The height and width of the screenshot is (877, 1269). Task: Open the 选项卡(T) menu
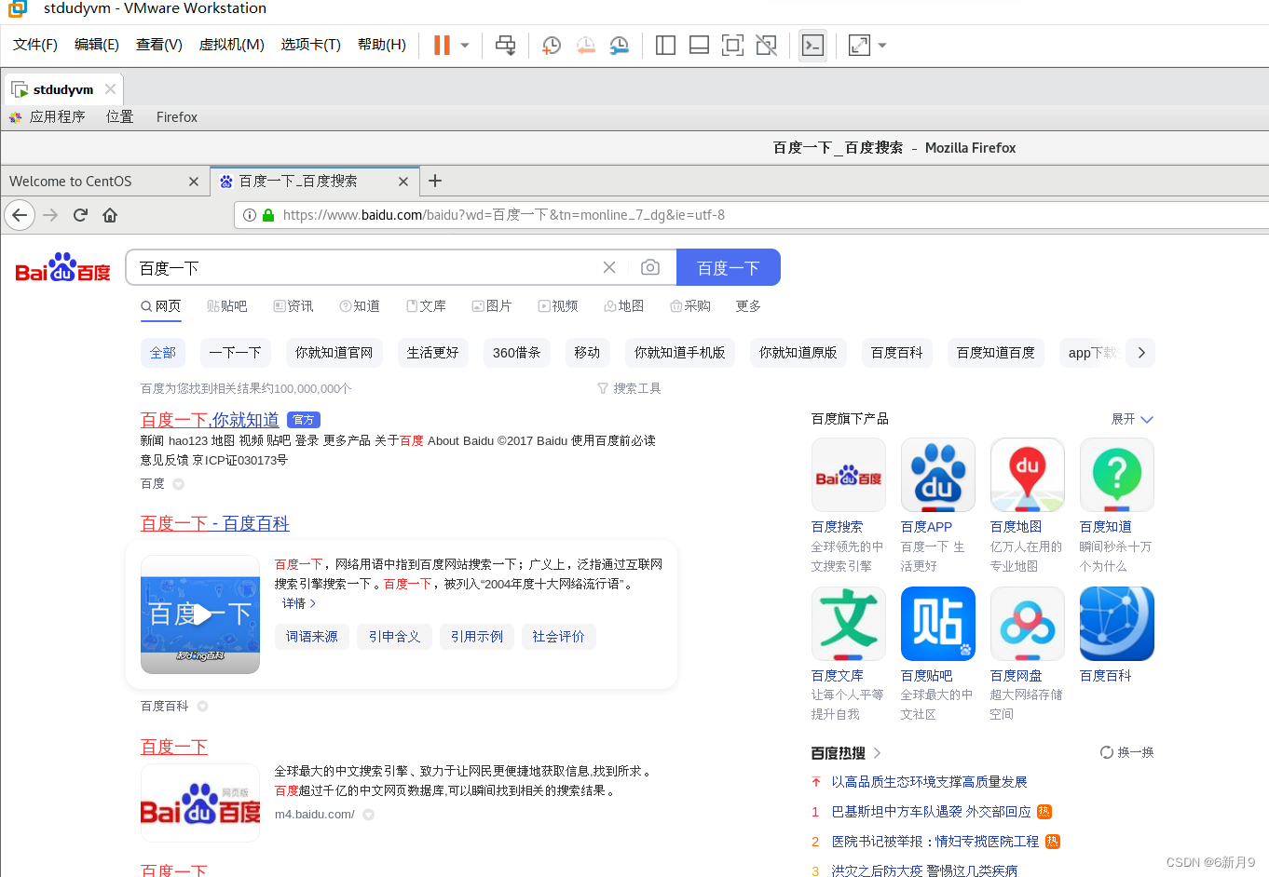point(311,45)
